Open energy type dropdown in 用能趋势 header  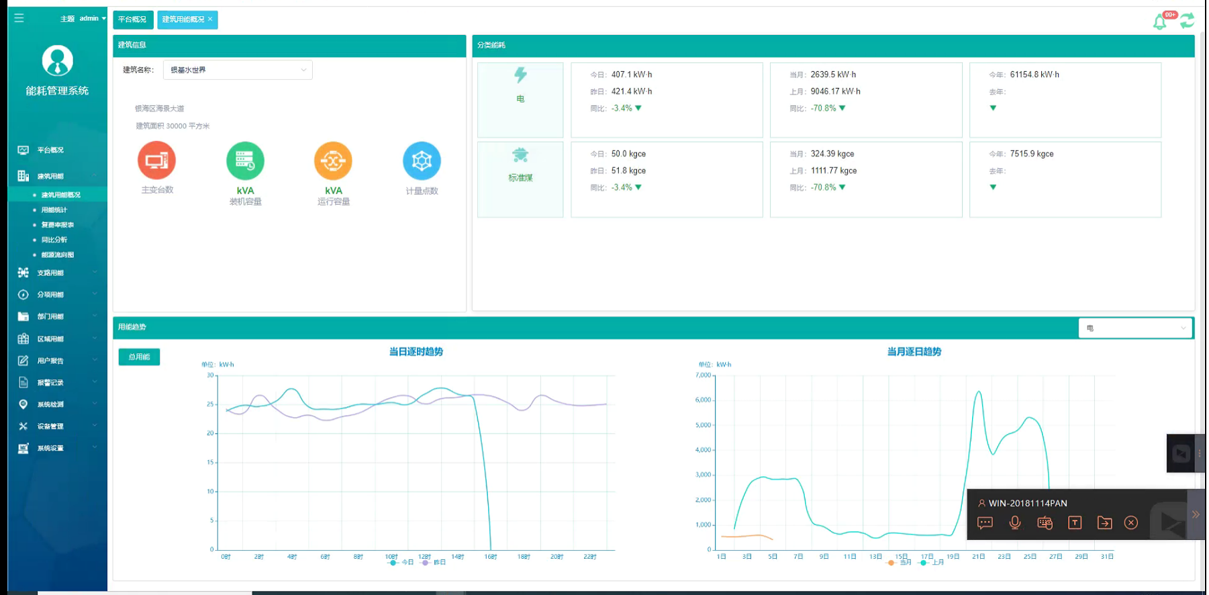[x=1134, y=328]
